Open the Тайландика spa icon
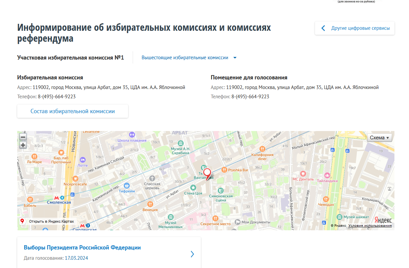Image resolution: width=409 pixels, height=268 pixels. 327,175
